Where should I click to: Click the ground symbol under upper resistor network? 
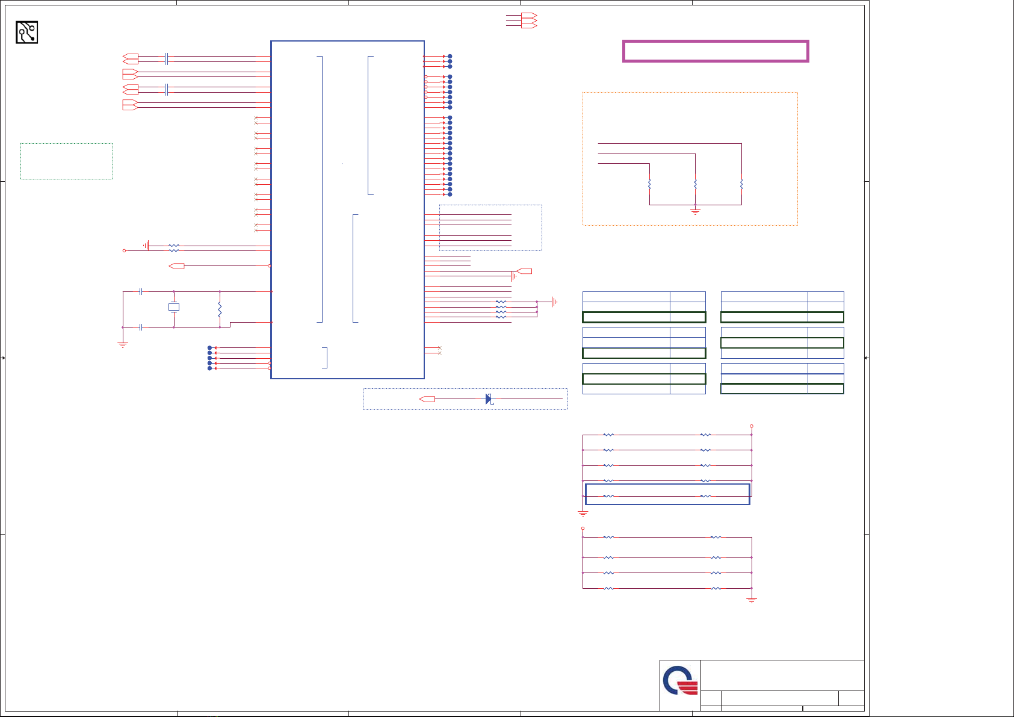click(x=583, y=514)
